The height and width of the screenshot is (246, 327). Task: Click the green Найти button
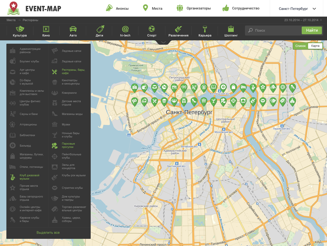coord(312,30)
